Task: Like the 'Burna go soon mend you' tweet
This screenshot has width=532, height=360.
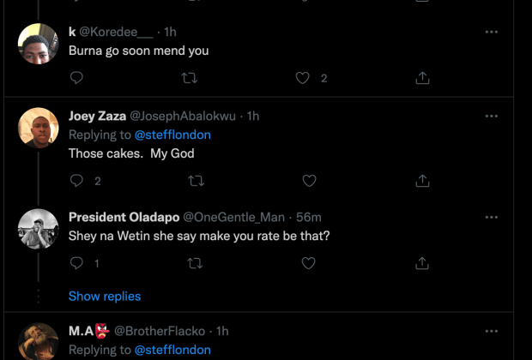Action: [x=302, y=78]
